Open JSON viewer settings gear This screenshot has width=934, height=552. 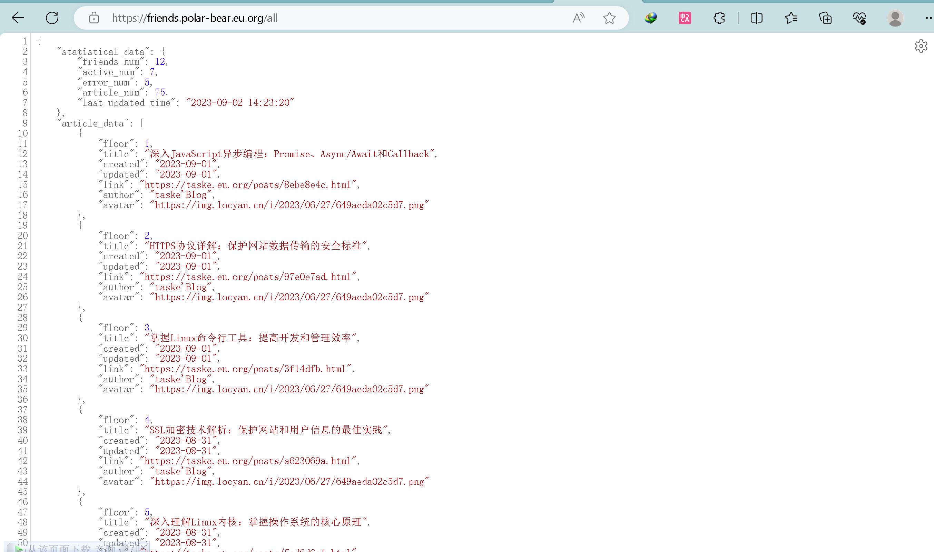(x=921, y=46)
